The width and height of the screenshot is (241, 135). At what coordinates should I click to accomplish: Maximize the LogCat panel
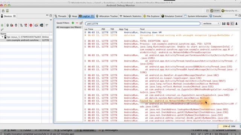coord(239,16)
